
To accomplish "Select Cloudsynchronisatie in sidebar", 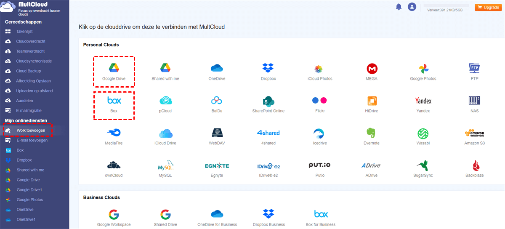I will 35,61.
